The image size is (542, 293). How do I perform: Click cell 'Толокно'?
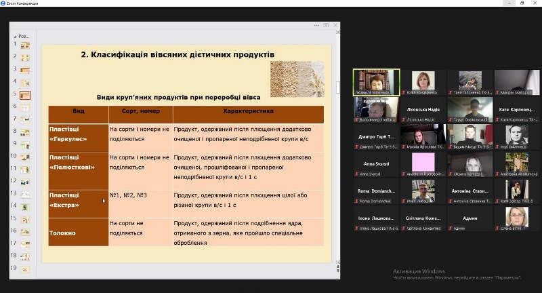79,232
